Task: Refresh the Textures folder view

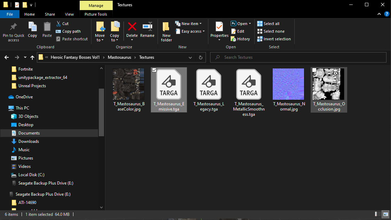Action: tap(201, 57)
